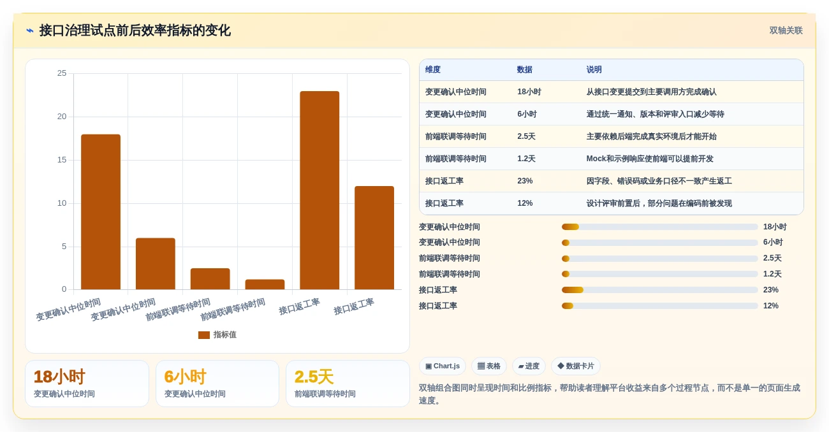
Task: Click the shortest chart bar with value 1.2
Action: [x=265, y=285]
